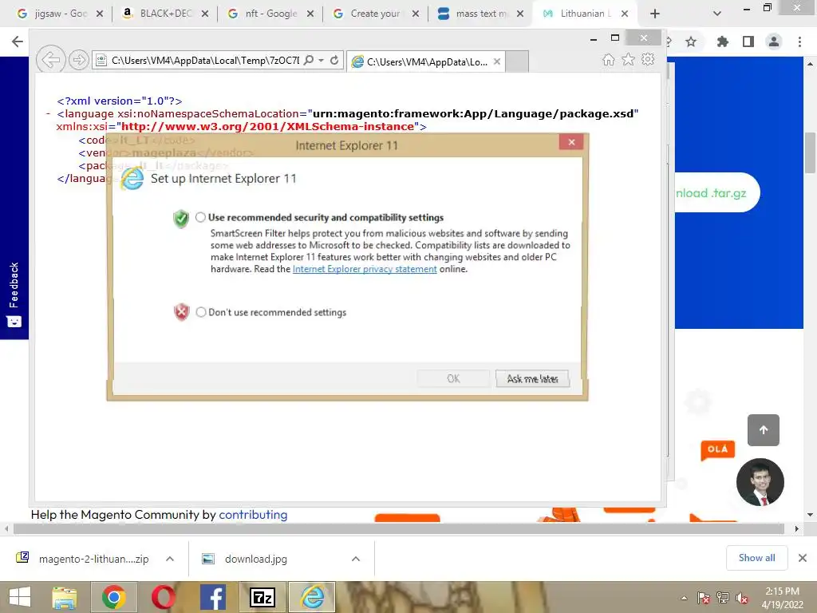Click the Internet Explorer back arrow button

(50, 60)
